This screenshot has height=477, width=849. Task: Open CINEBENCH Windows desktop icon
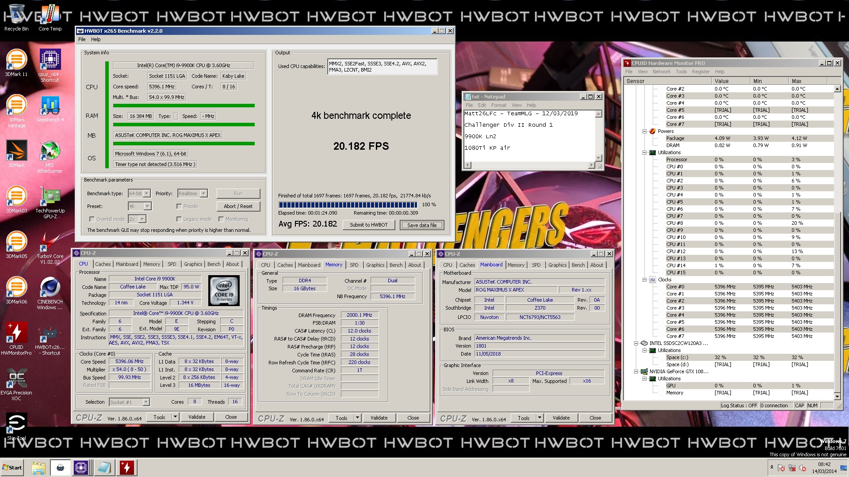pos(50,293)
